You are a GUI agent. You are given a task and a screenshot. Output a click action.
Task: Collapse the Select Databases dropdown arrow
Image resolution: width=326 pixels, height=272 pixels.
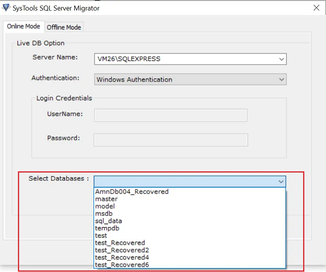[281, 182]
